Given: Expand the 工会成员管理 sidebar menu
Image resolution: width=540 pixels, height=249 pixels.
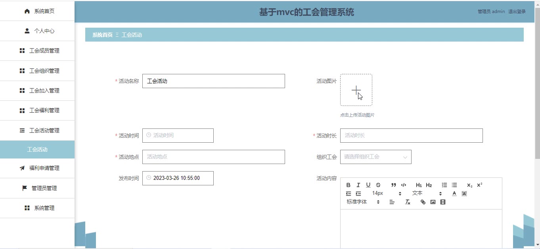Looking at the screenshot, I should [37, 51].
